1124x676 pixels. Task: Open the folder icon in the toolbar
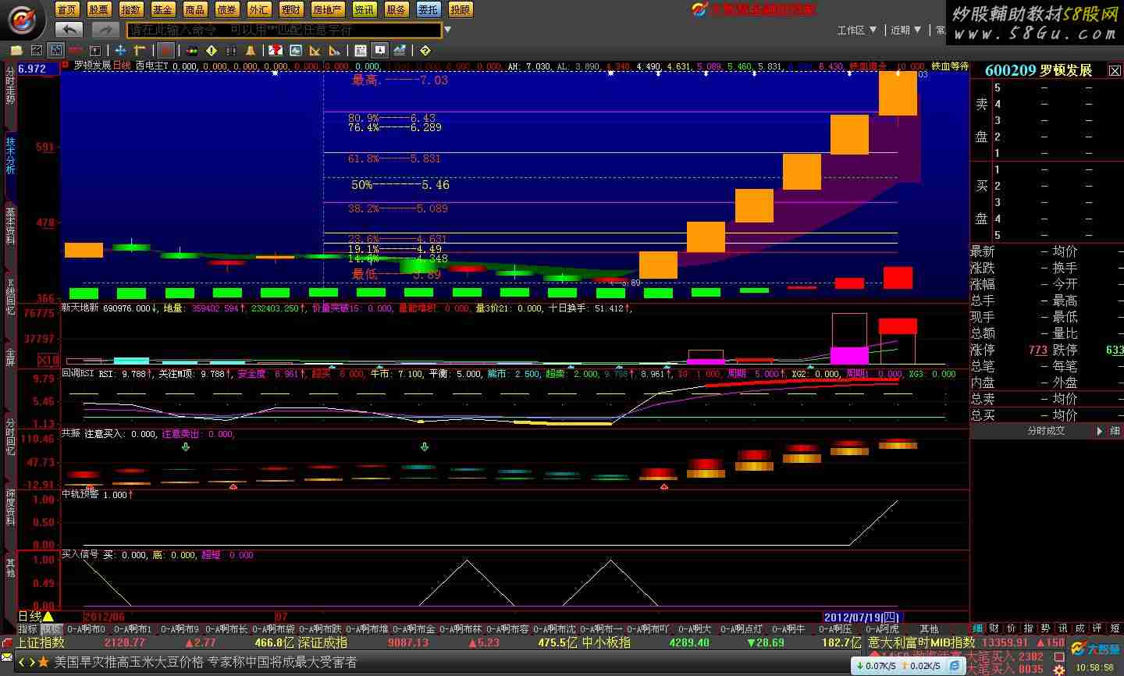(x=16, y=50)
